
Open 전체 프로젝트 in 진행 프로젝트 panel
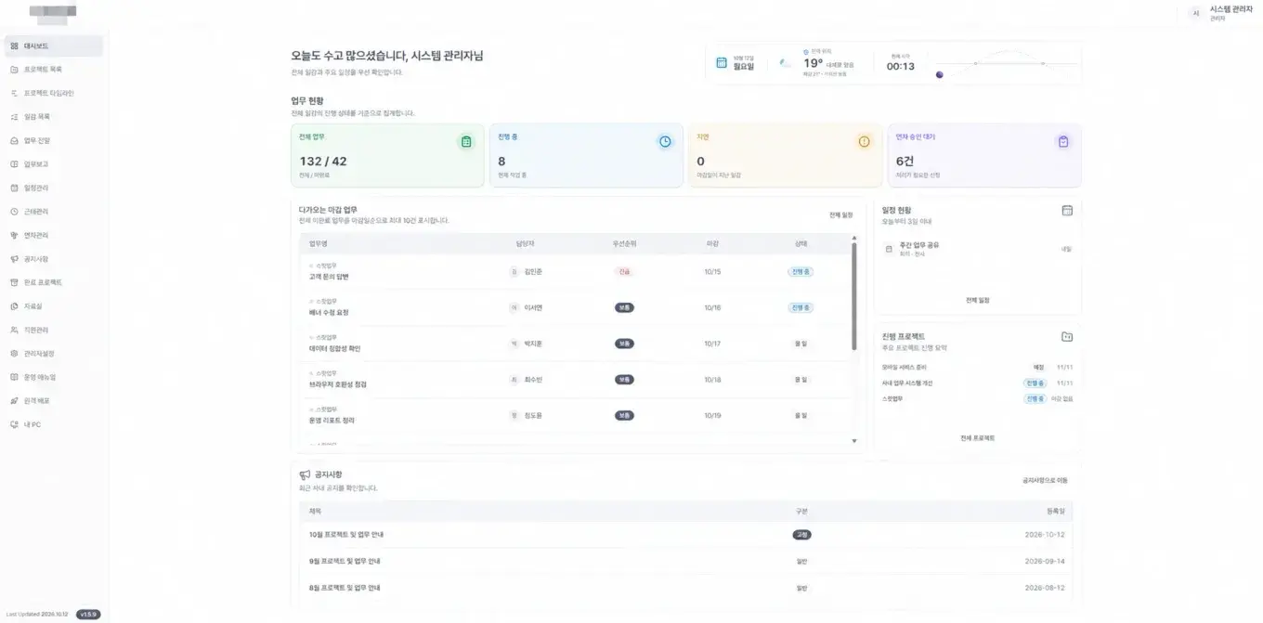coord(978,437)
